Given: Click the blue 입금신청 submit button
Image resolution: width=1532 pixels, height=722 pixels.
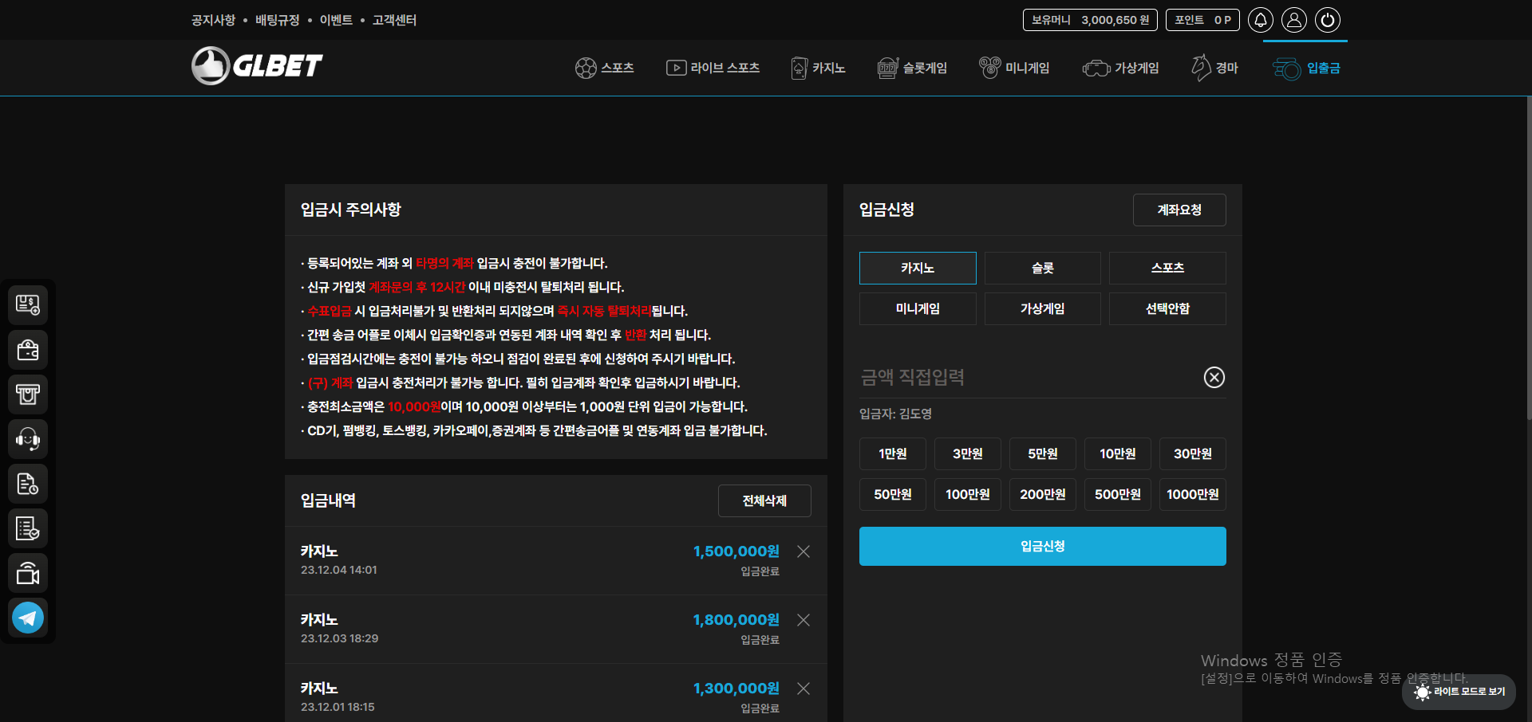Looking at the screenshot, I should pos(1042,547).
